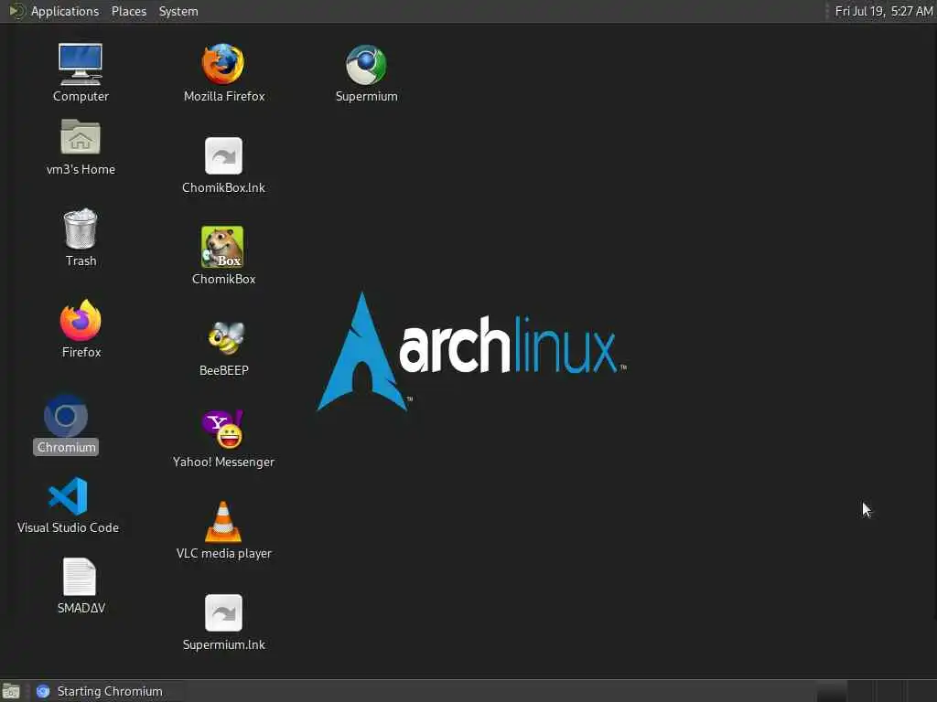Viewport: 937px width, 702px height.
Task: Click the "Yahoo! Messenger" label text
Action: 223,462
